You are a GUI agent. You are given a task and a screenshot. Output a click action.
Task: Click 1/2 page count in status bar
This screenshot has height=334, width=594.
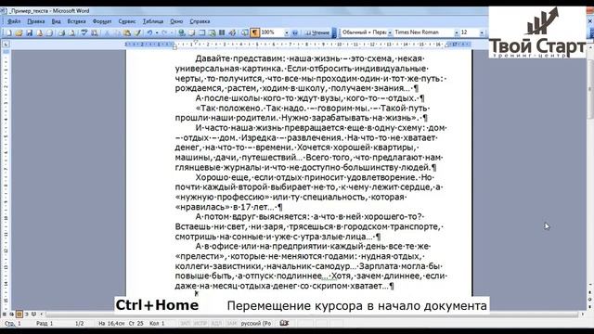point(79,324)
